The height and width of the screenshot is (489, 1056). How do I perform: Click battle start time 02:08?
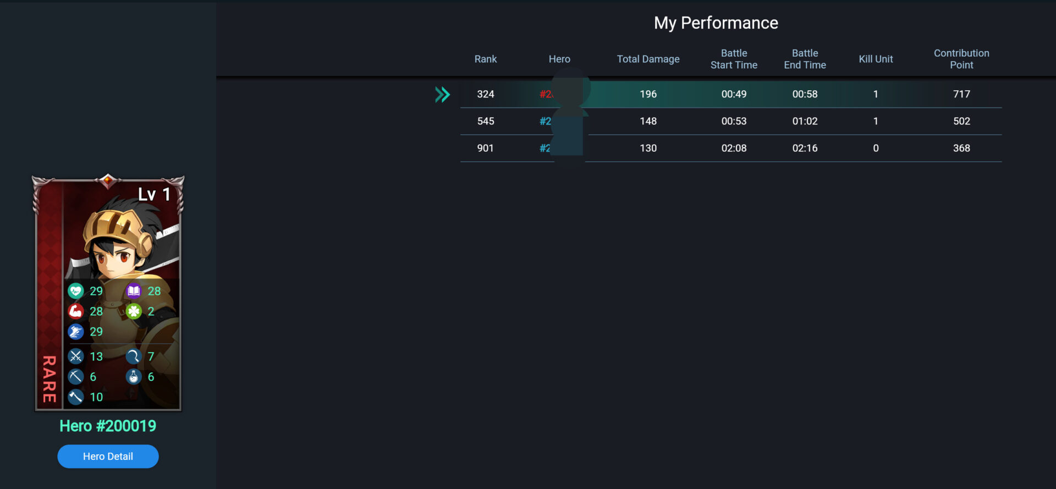[734, 148]
